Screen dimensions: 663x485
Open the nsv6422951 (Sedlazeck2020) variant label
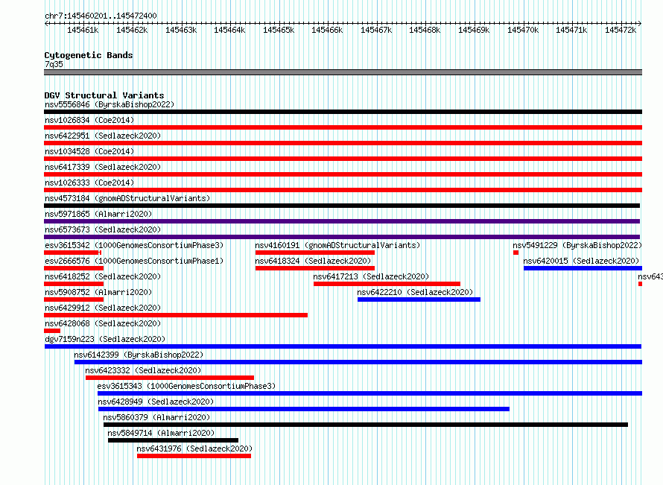(x=103, y=136)
